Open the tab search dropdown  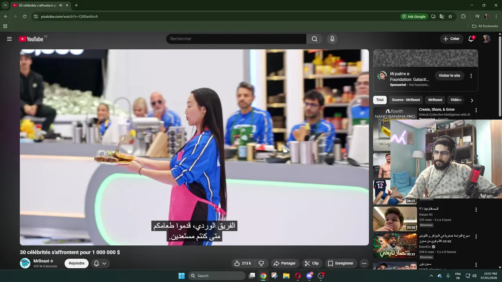coord(5,5)
